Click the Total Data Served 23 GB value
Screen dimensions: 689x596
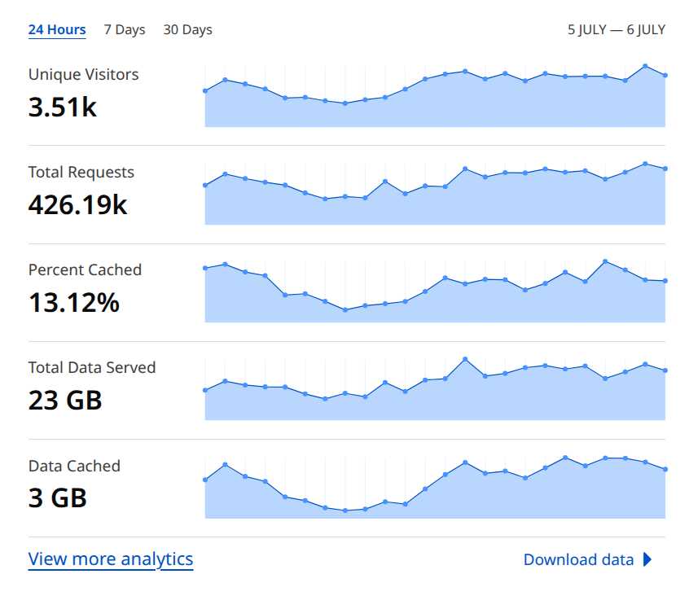[65, 400]
